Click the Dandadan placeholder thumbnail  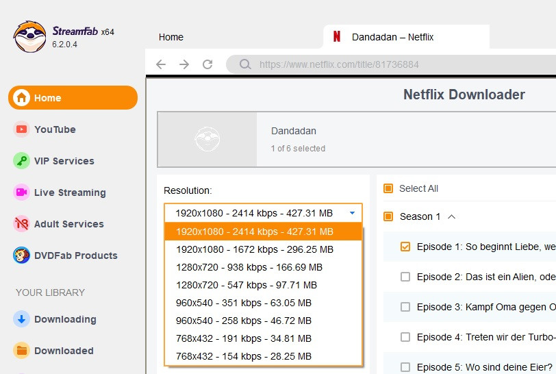[207, 140]
